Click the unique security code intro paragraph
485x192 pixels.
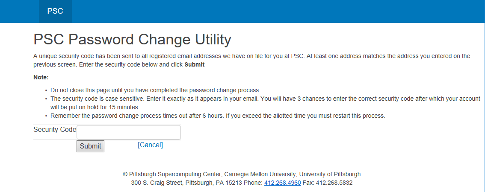252,61
